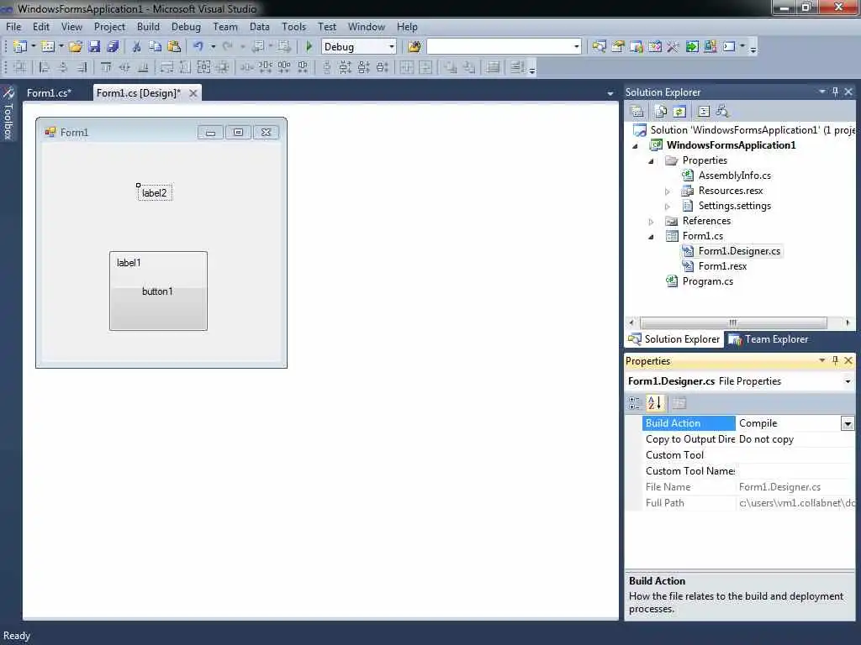Open Solution Explorer via toolbar icon
The width and height of the screenshot is (861, 645).
tap(599, 47)
